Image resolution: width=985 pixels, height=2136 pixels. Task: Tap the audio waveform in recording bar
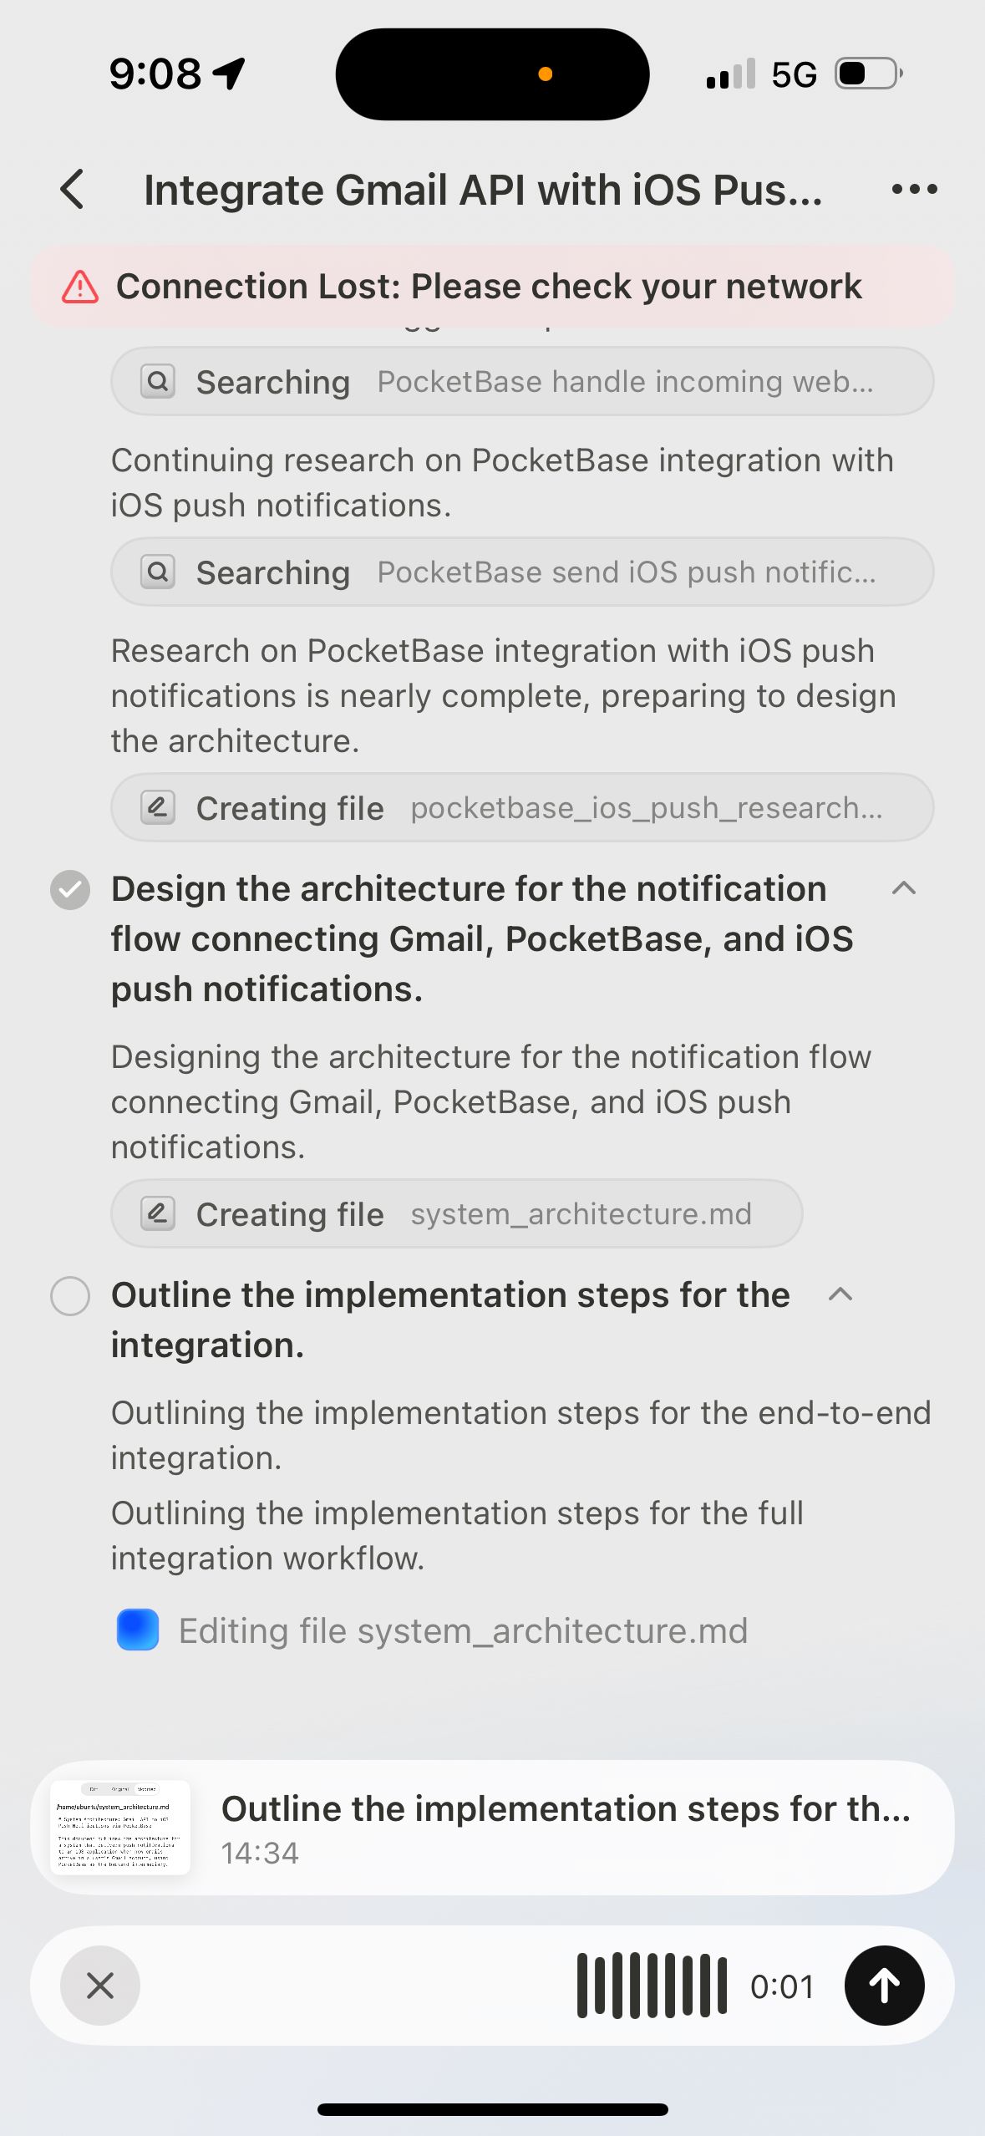click(x=652, y=1986)
